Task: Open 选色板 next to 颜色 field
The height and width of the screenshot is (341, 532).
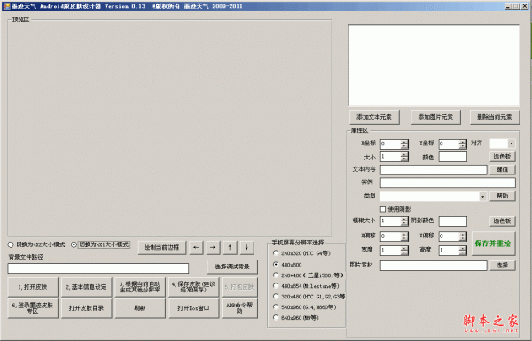Action: pyautogui.click(x=502, y=157)
